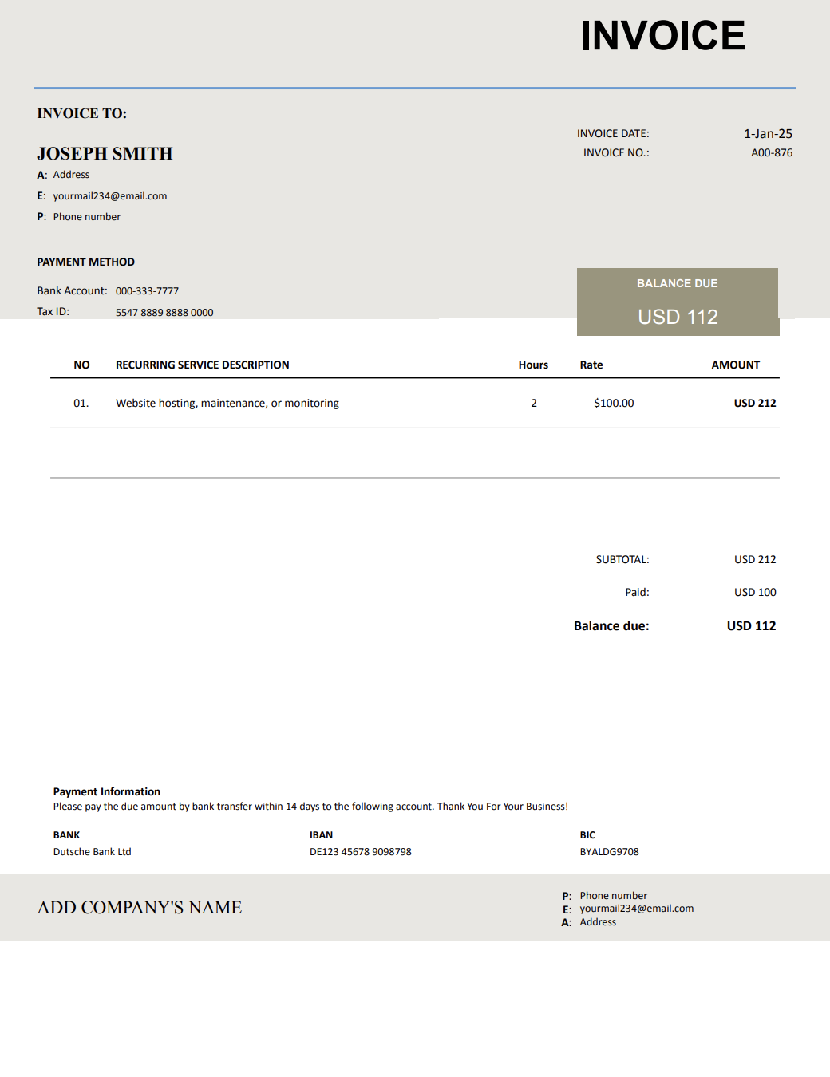Click the bank transfer payment instructions sentence
830x1077 pixels.
pyautogui.click(x=310, y=807)
